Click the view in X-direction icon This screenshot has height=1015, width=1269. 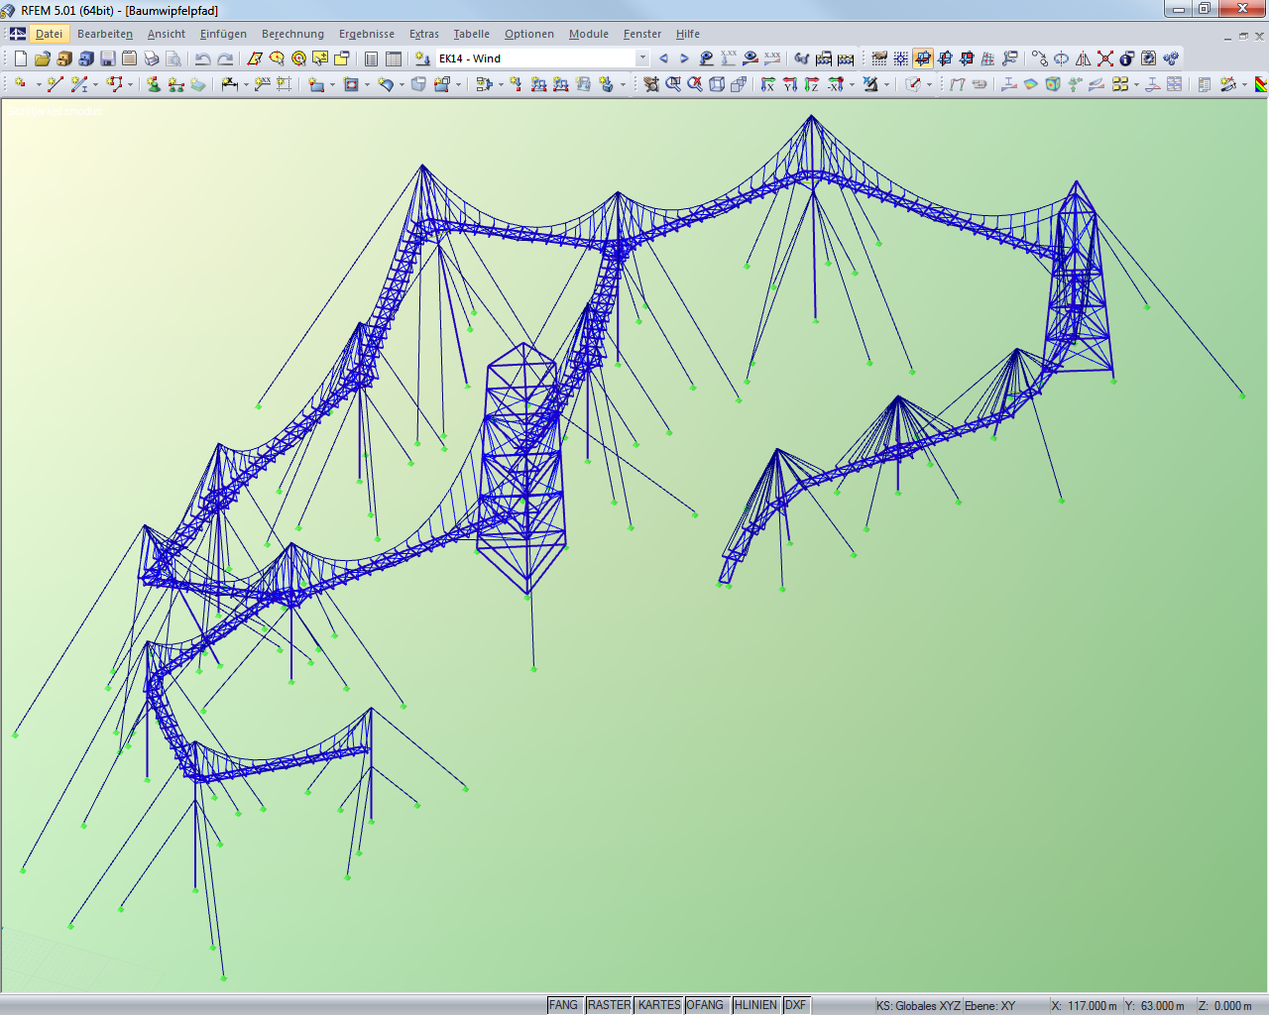[767, 82]
